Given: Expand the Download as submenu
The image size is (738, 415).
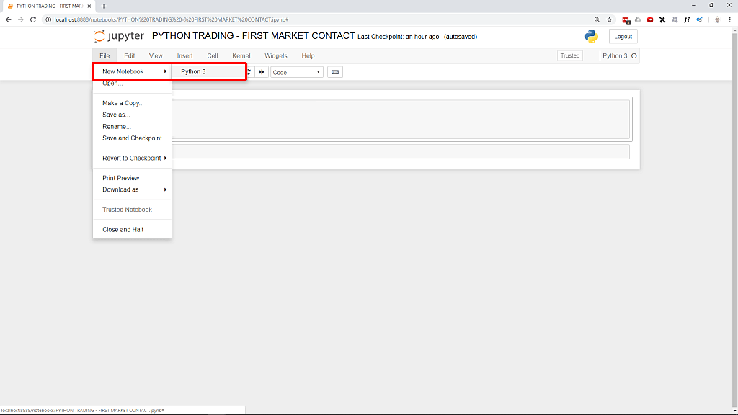Looking at the screenshot, I should click(x=132, y=189).
